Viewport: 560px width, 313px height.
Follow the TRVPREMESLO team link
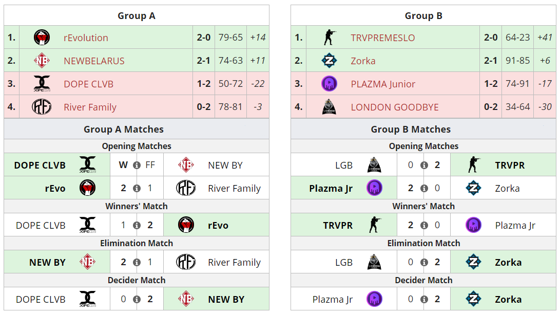pos(383,38)
